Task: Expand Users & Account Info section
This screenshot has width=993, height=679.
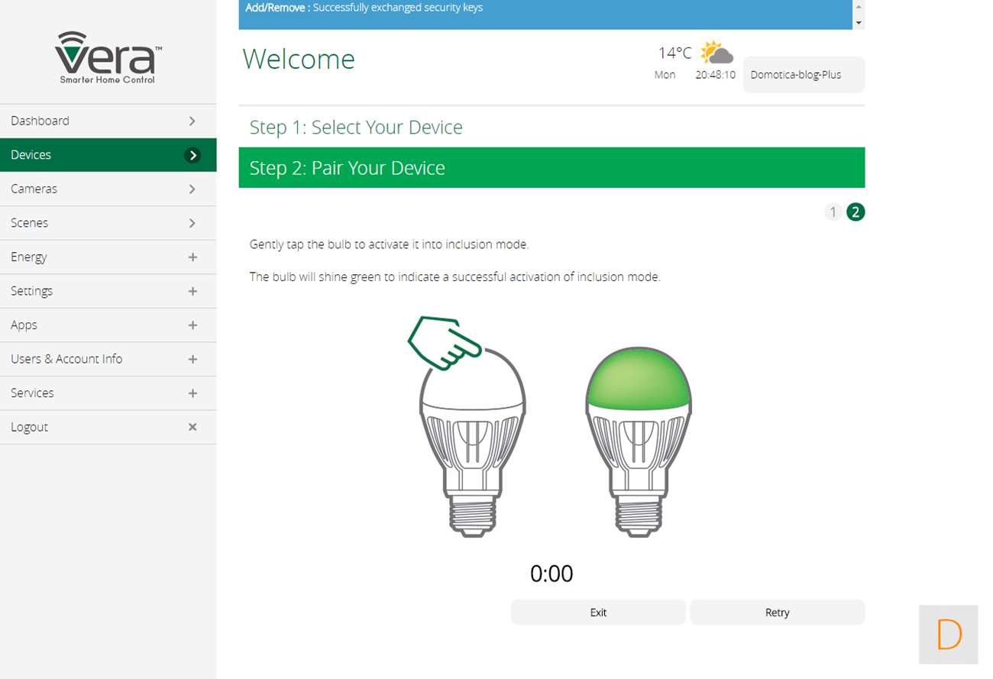Action: (108, 359)
